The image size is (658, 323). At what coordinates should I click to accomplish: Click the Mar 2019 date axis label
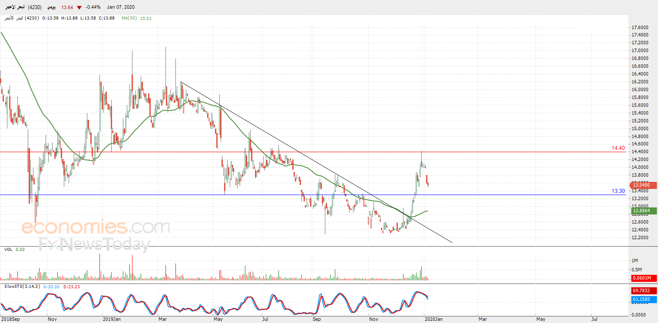click(163, 319)
